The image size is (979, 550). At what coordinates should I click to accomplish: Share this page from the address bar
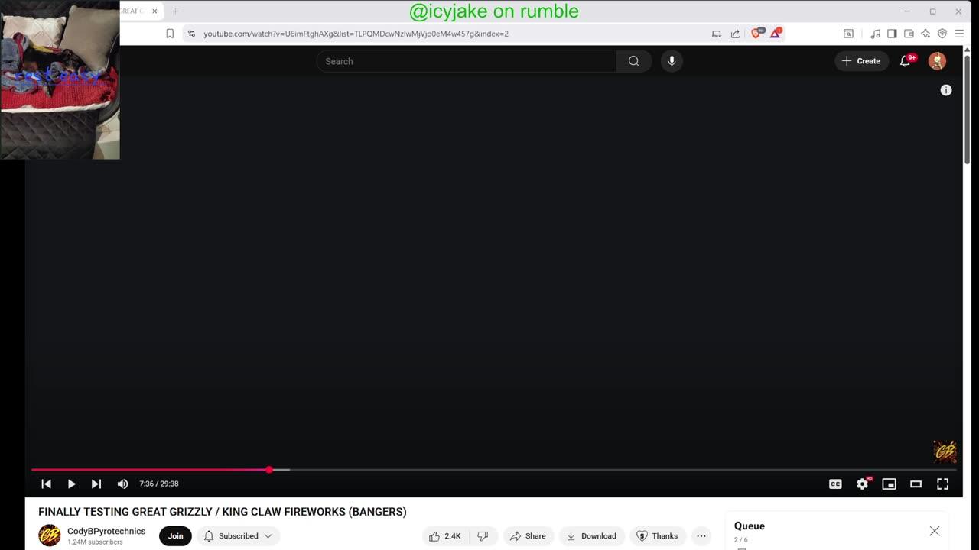735,34
